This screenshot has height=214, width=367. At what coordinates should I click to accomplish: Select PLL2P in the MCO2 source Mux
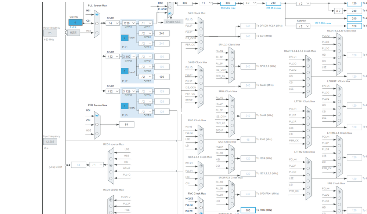111,206
